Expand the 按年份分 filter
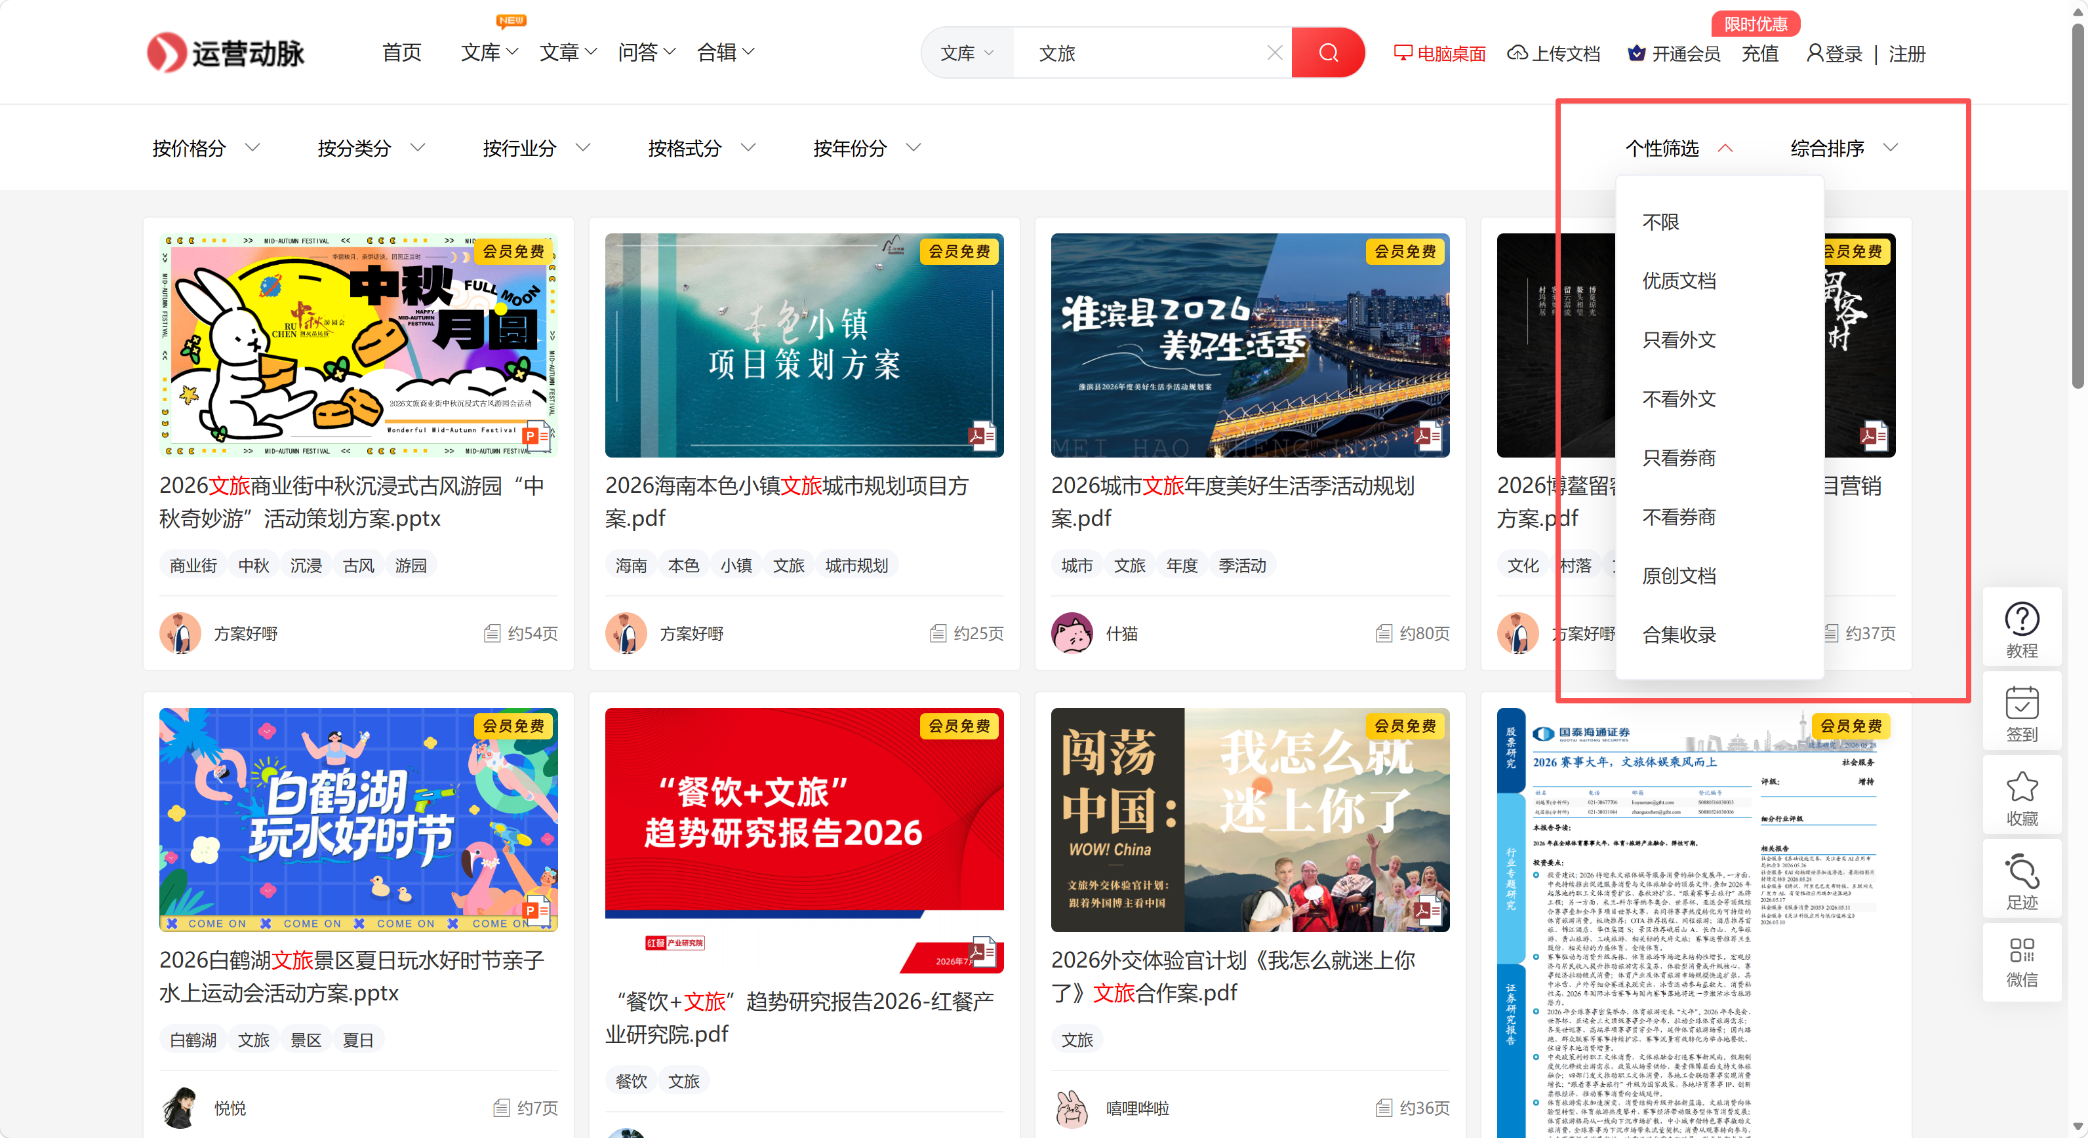Viewport: 2088px width, 1138px height. coord(868,148)
